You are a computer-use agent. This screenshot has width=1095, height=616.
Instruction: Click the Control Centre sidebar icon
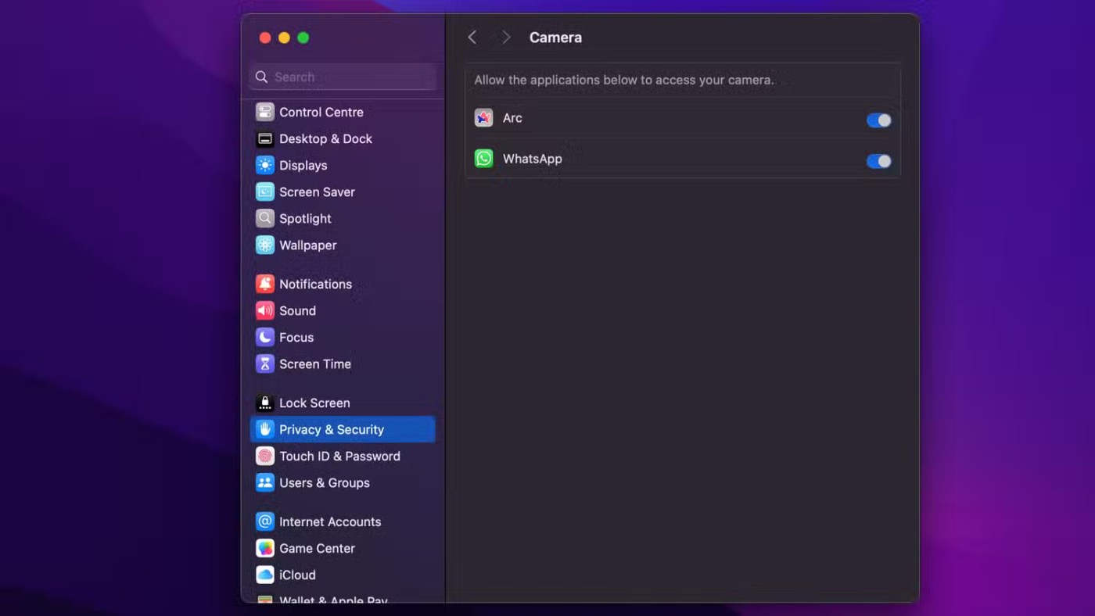[x=265, y=112]
